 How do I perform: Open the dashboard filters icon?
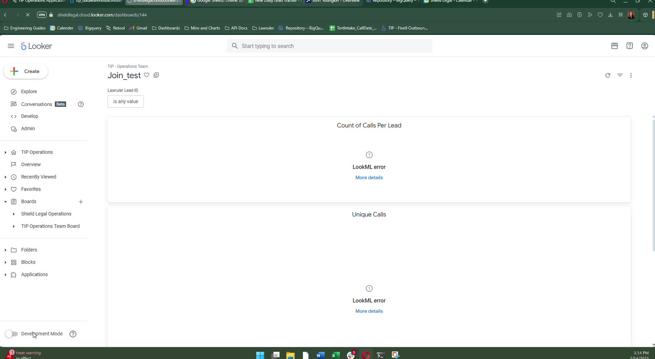pos(620,75)
